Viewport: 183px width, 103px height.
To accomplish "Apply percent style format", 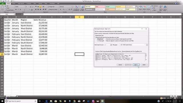I will click(x=64, y=9).
